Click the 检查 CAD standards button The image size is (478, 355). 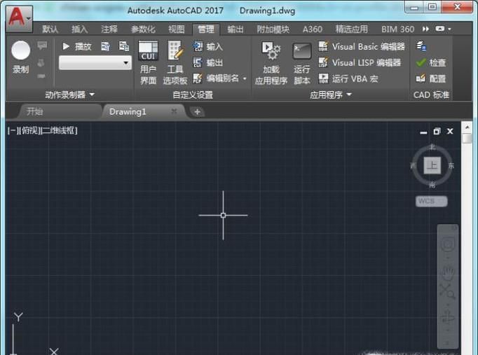(x=431, y=62)
